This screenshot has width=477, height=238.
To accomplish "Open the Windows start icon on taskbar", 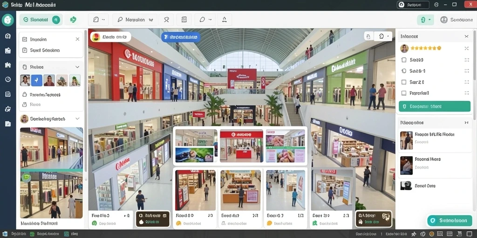I will coord(5,234).
